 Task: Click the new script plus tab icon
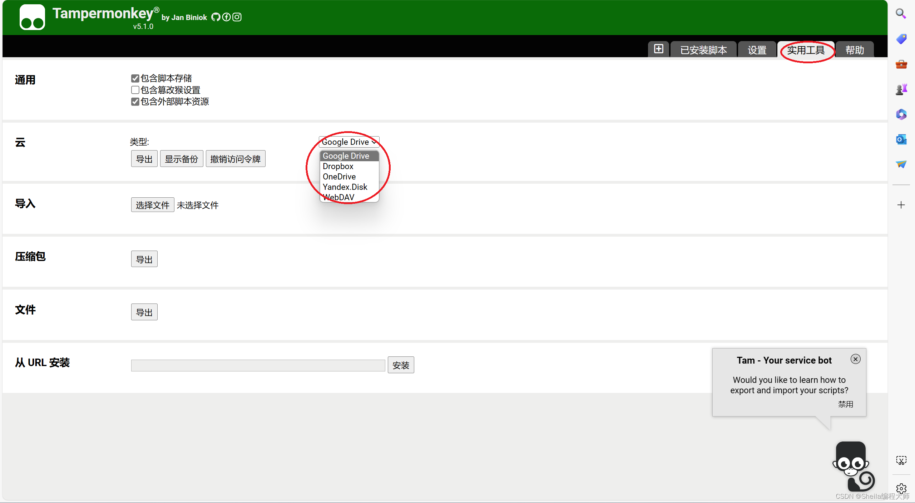pyautogui.click(x=658, y=49)
